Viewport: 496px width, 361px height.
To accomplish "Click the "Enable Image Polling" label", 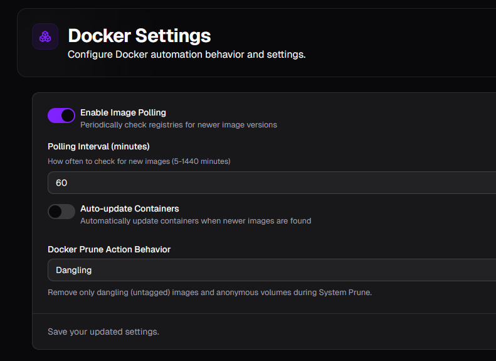I will [x=123, y=112].
